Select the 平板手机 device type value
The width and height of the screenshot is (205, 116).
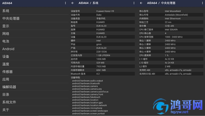[101, 18]
